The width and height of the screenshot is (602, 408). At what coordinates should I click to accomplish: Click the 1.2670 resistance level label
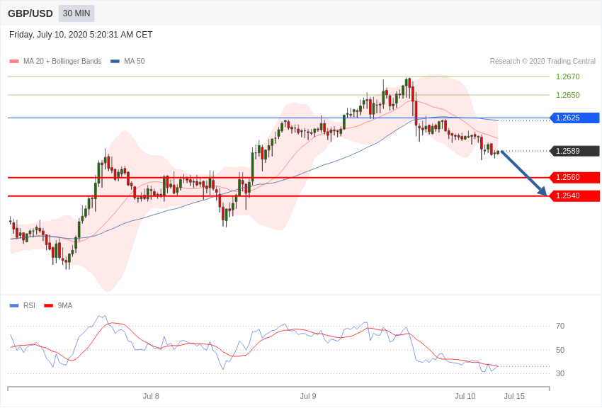(x=567, y=76)
